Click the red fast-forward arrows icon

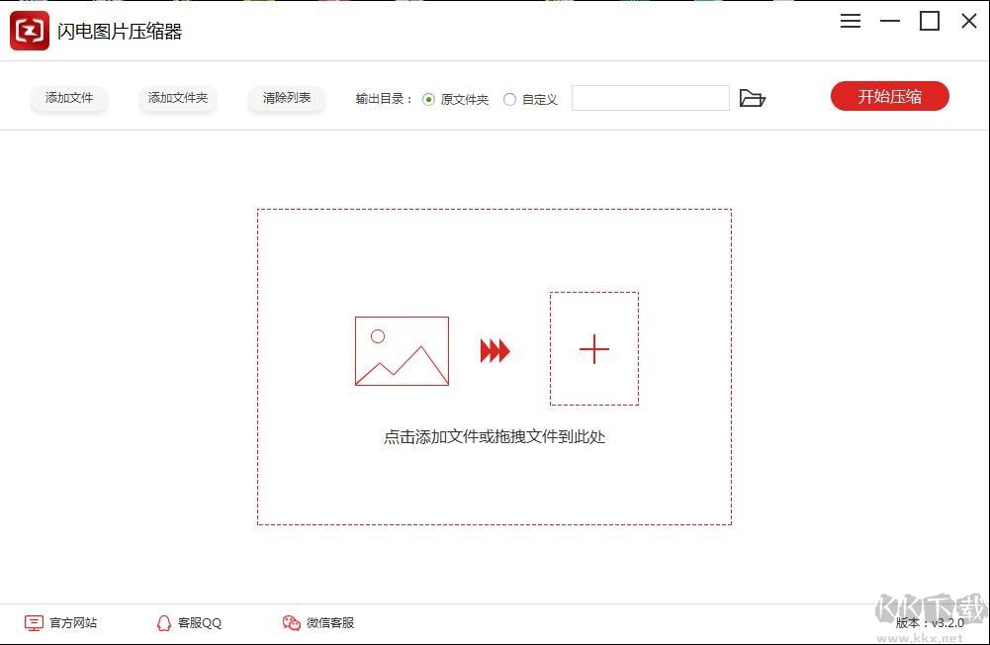(x=495, y=350)
